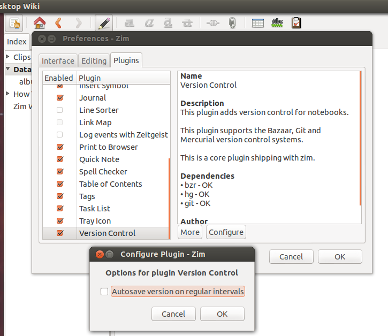
Task: Uncheck the Print to Browser checkbox
Action: tap(60, 147)
